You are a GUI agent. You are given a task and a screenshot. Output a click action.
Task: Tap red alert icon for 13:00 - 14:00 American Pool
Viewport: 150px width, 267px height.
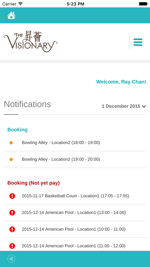pyautogui.click(x=12, y=213)
